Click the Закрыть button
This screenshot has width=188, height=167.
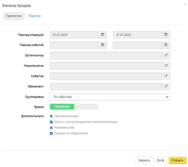[x=144, y=160]
